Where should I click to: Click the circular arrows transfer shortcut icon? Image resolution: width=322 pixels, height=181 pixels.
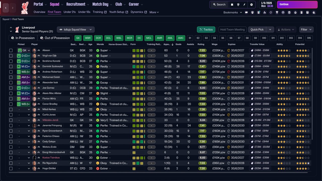271,12
